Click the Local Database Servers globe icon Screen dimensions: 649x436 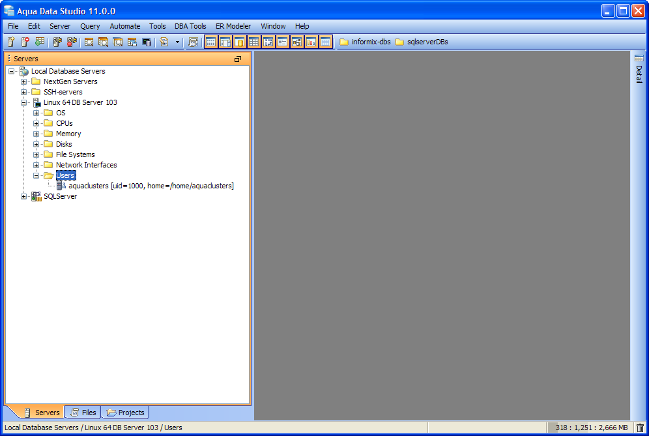click(24, 71)
